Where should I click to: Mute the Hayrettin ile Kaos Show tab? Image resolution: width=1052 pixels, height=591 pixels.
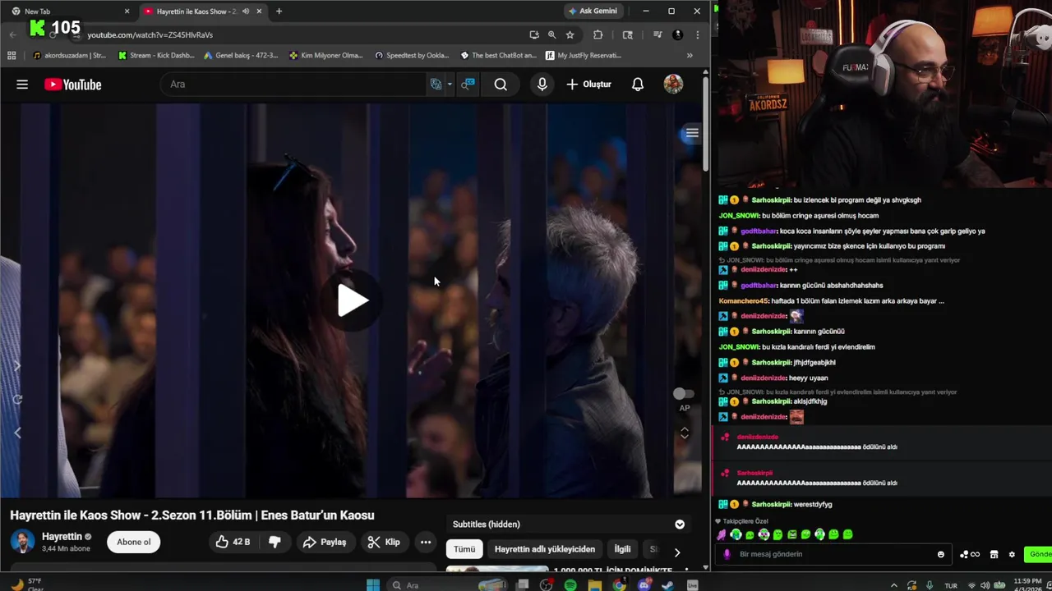(245, 11)
